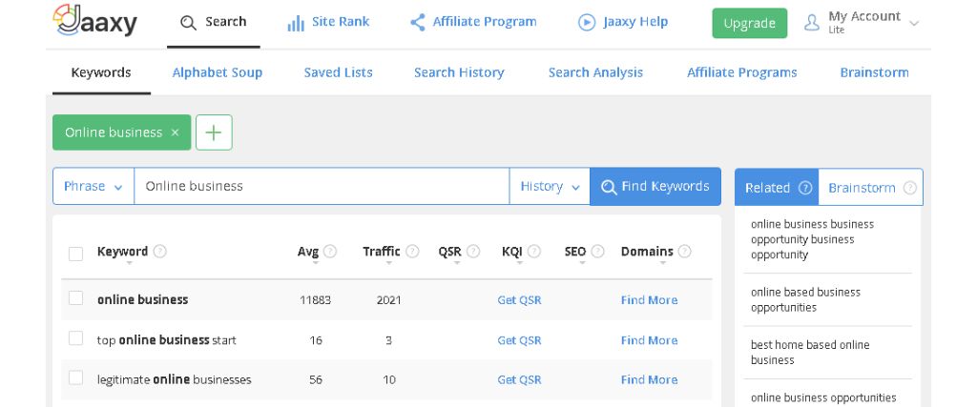This screenshot has width=977, height=407.
Task: Click the Traffic column help icon
Action: (x=412, y=252)
